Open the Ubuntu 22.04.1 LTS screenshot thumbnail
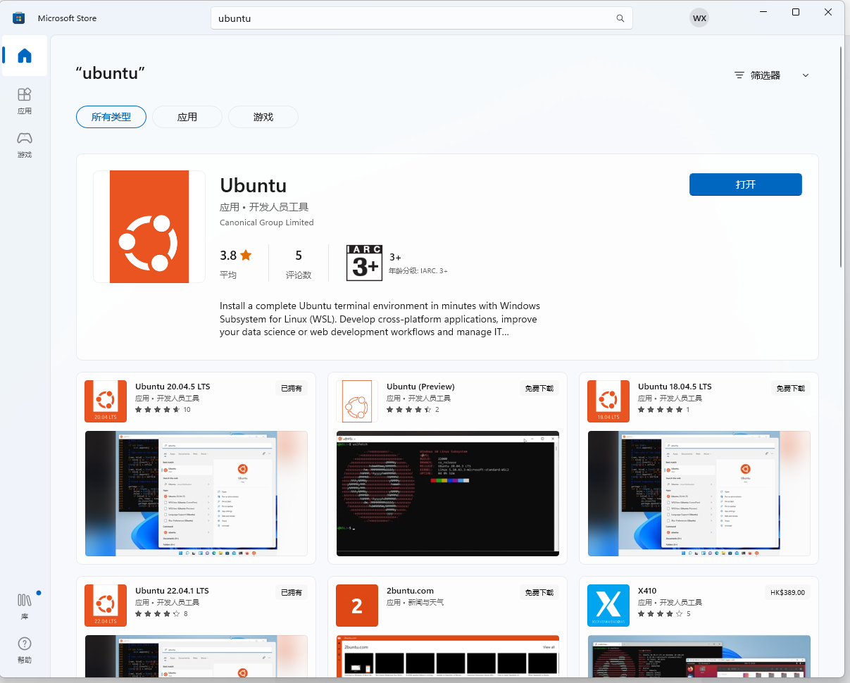Screen dimensions: 850x683 pyautogui.click(x=196, y=656)
